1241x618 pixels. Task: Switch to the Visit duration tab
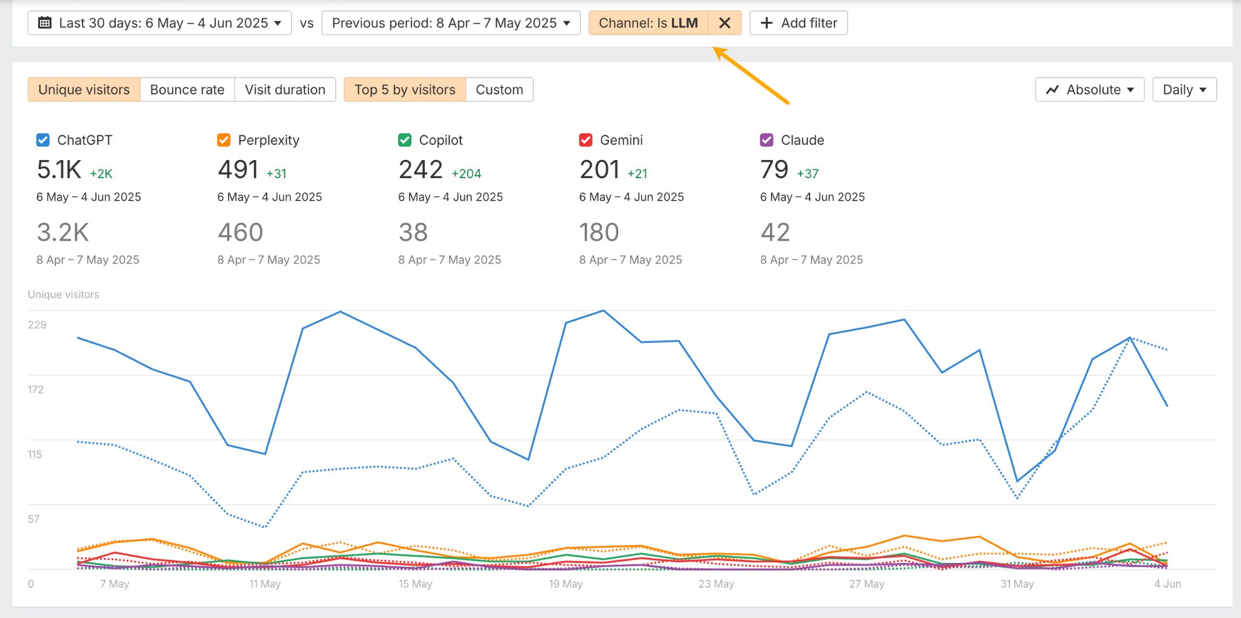click(x=284, y=89)
